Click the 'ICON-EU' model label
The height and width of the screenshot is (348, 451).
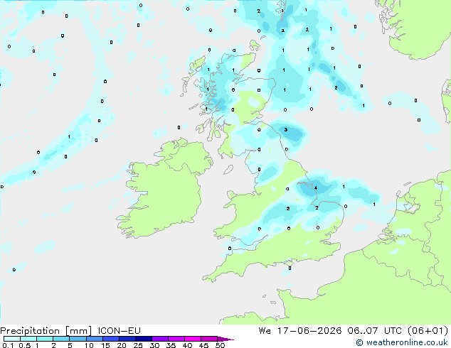point(119,331)
